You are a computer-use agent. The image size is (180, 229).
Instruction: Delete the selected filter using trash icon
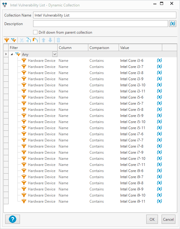tap(58, 40)
